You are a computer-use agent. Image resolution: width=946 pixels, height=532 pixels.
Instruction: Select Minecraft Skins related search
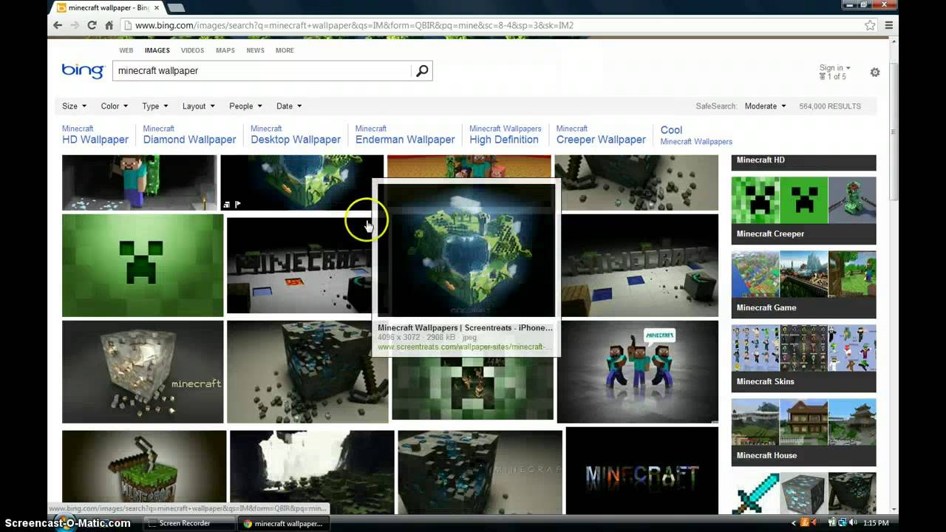click(803, 358)
